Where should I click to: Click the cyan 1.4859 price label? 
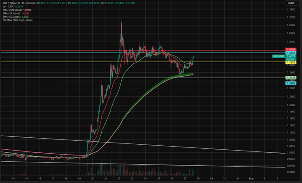tap(291, 53)
